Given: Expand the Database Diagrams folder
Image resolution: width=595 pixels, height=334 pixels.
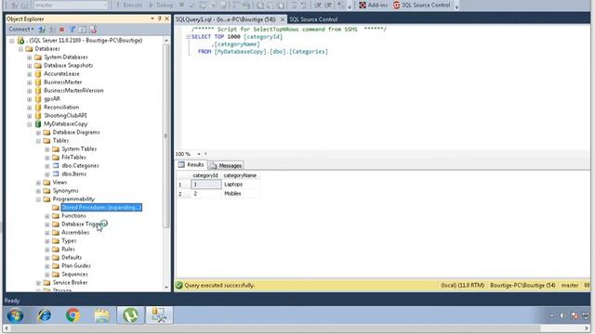Looking at the screenshot, I should click(x=38, y=133).
